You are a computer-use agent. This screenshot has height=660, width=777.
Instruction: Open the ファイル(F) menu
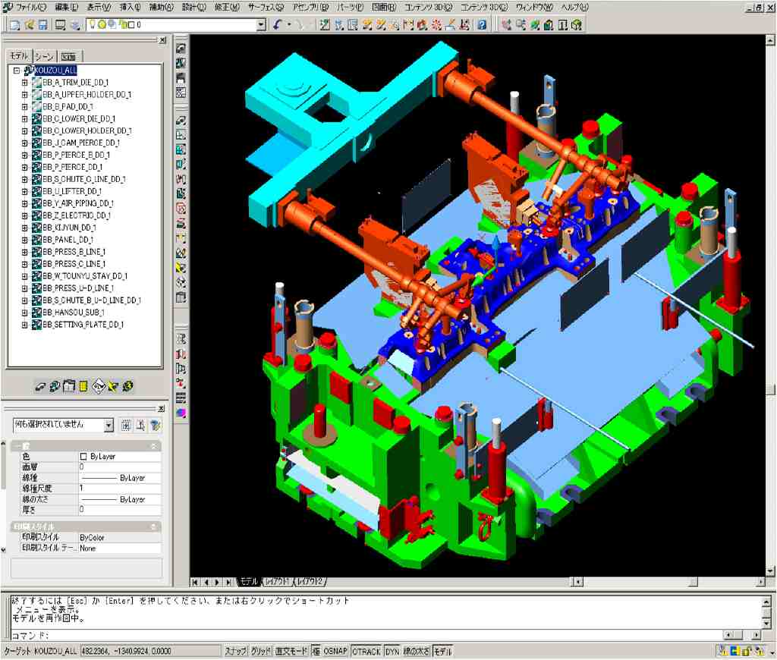[x=30, y=7]
